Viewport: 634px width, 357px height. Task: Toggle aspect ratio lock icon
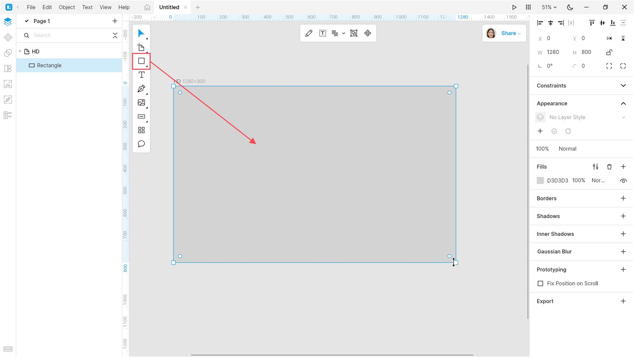(x=609, y=52)
